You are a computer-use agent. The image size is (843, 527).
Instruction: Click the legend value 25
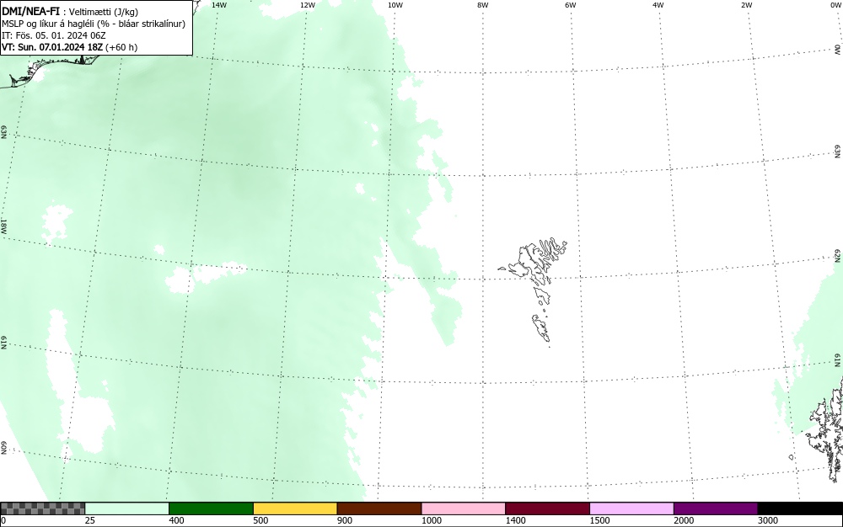pyautogui.click(x=90, y=520)
